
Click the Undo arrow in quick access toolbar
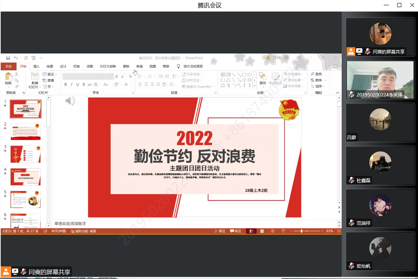pos(16,58)
